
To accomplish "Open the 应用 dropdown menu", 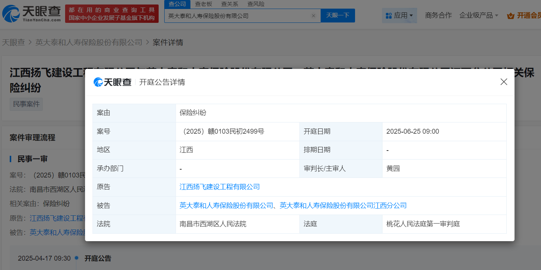I will (400, 16).
